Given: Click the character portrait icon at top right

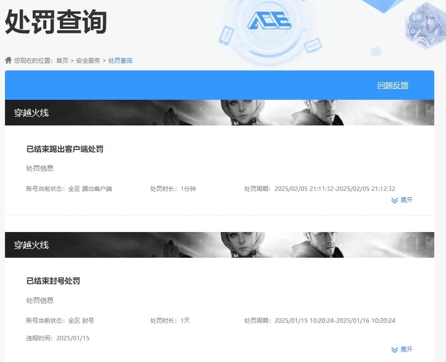Looking at the screenshot, I should [425, 26].
